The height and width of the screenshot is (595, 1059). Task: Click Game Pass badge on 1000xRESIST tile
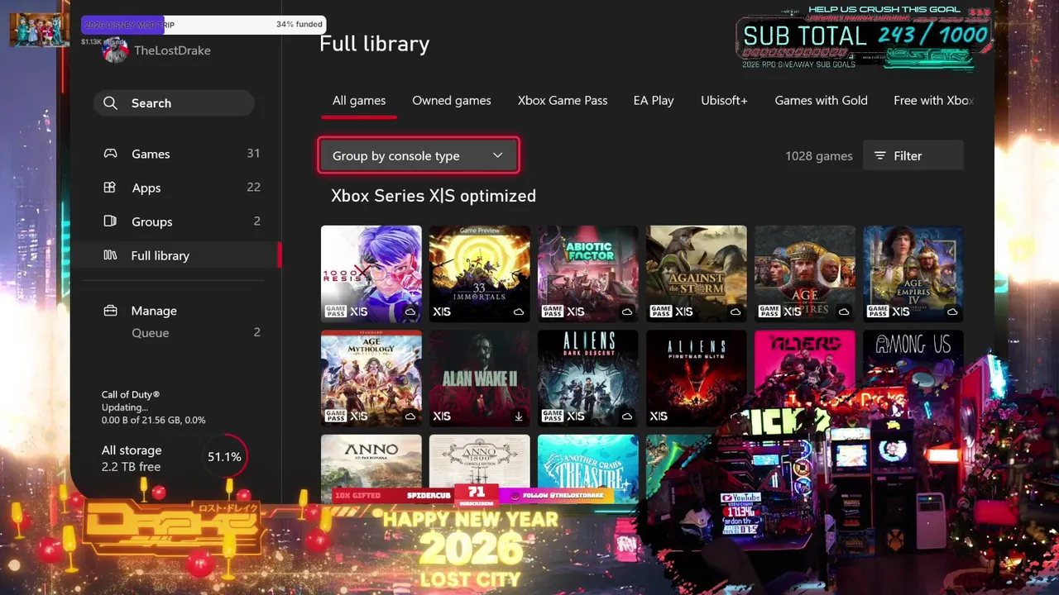335,312
